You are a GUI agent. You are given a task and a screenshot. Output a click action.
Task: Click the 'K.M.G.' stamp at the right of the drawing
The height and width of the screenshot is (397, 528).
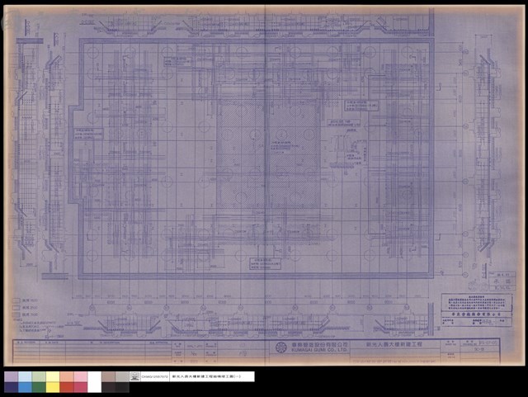pos(502,287)
